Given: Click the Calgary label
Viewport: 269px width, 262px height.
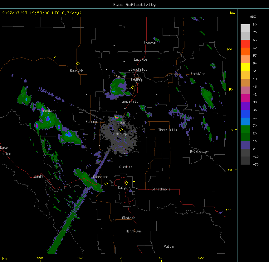Looking at the screenshot, I should 125,188.
